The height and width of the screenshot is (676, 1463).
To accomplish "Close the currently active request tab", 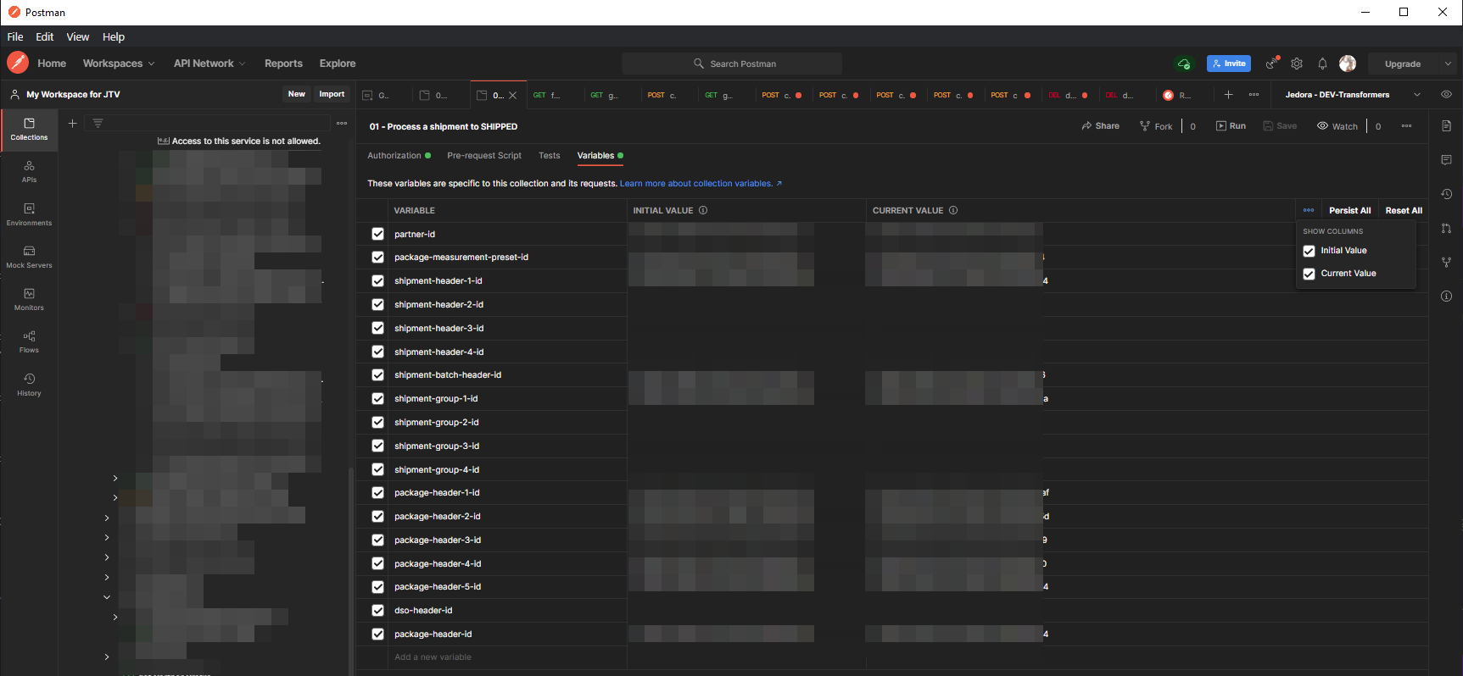I will pyautogui.click(x=512, y=95).
